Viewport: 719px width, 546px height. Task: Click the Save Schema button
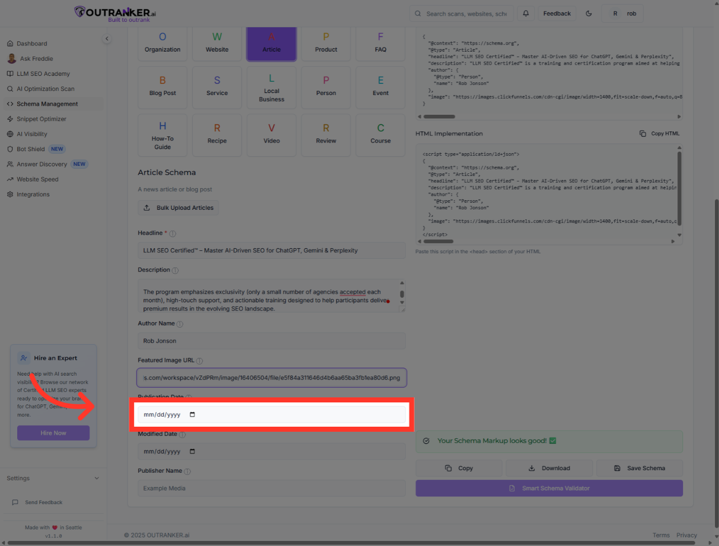click(x=640, y=468)
